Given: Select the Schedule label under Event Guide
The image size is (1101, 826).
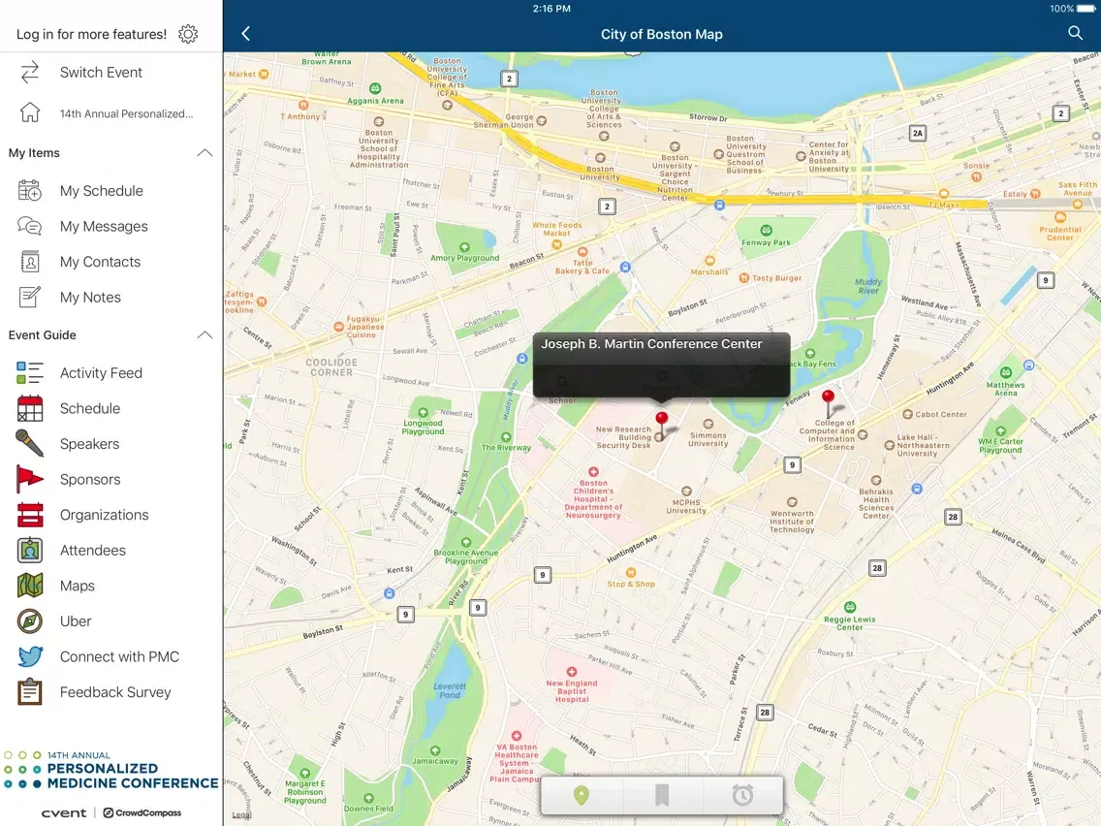Looking at the screenshot, I should click(90, 409).
